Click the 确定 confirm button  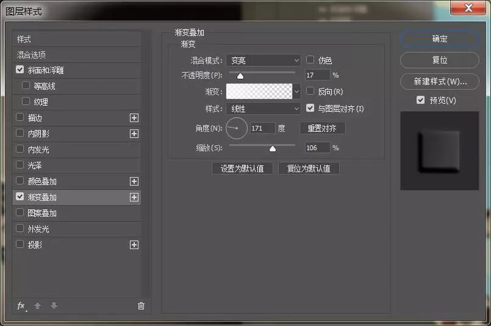[440, 38]
